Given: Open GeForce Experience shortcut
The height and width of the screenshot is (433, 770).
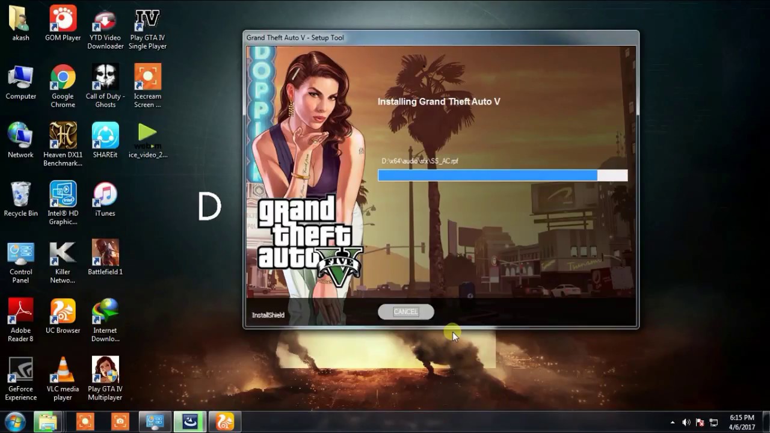Looking at the screenshot, I should [x=20, y=379].
